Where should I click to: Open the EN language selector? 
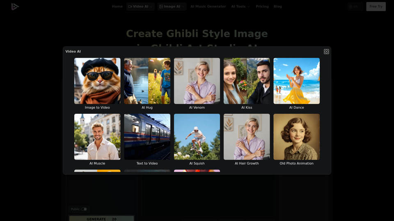click(355, 7)
